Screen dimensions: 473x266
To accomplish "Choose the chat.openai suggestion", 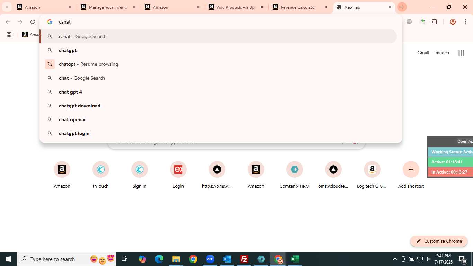I will pyautogui.click(x=218, y=119).
